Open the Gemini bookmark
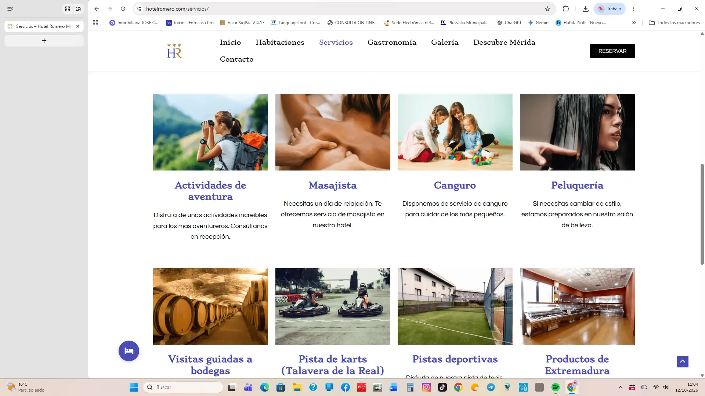Screen dimensions: 705x396 [539, 23]
